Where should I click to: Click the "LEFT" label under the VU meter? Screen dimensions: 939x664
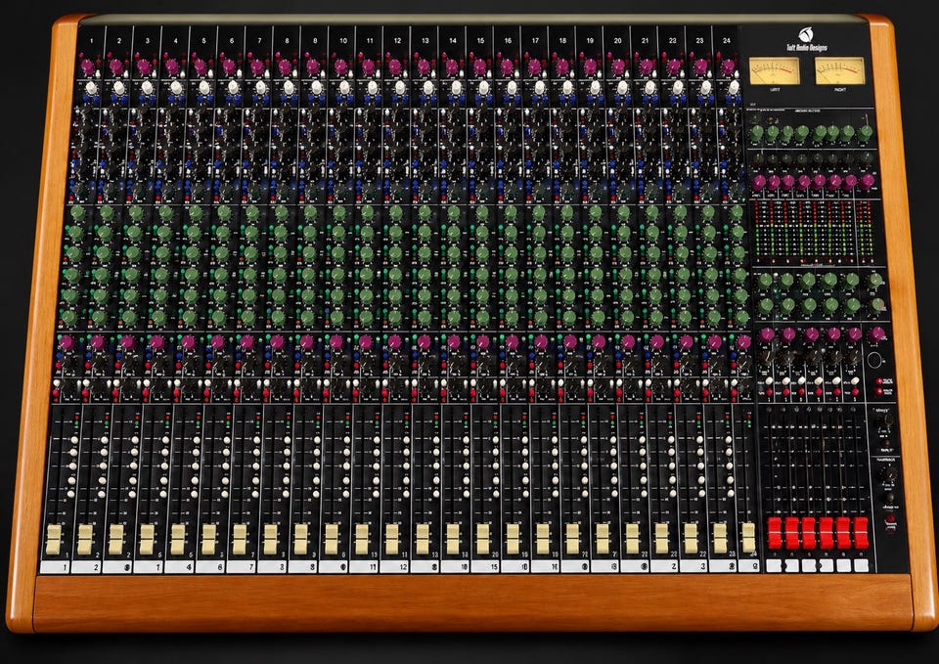pos(775,89)
